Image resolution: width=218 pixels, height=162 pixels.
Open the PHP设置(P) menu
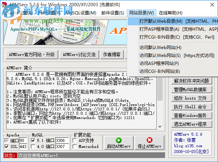pos(49,13)
